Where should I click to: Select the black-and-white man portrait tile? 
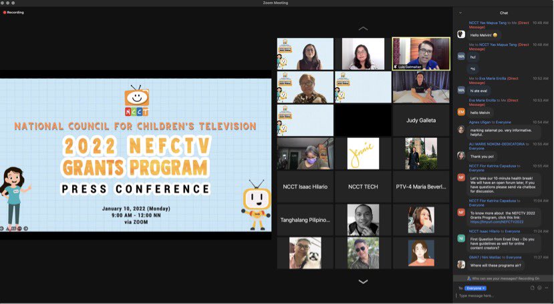tap(363, 220)
